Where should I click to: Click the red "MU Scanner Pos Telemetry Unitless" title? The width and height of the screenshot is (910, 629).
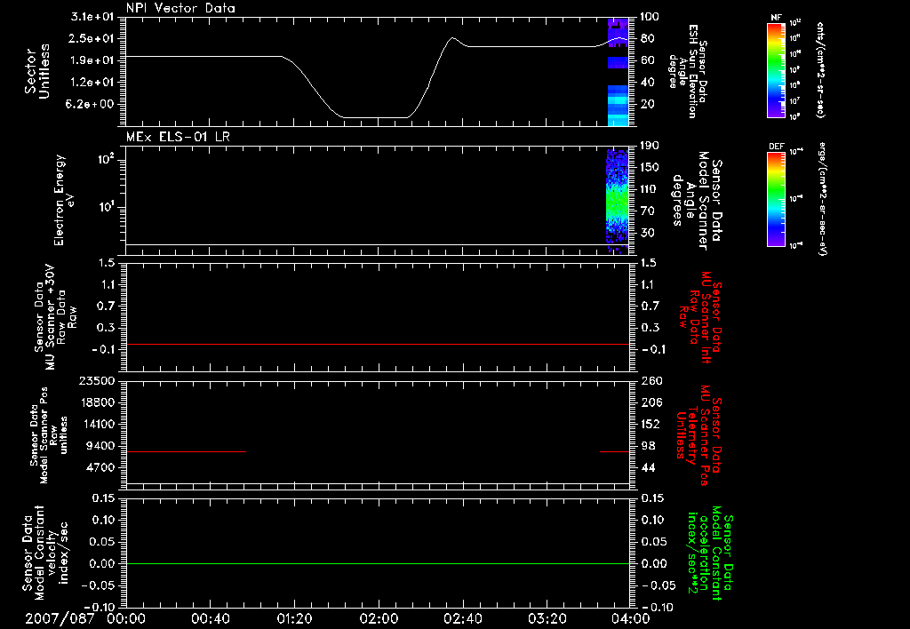pos(699,435)
